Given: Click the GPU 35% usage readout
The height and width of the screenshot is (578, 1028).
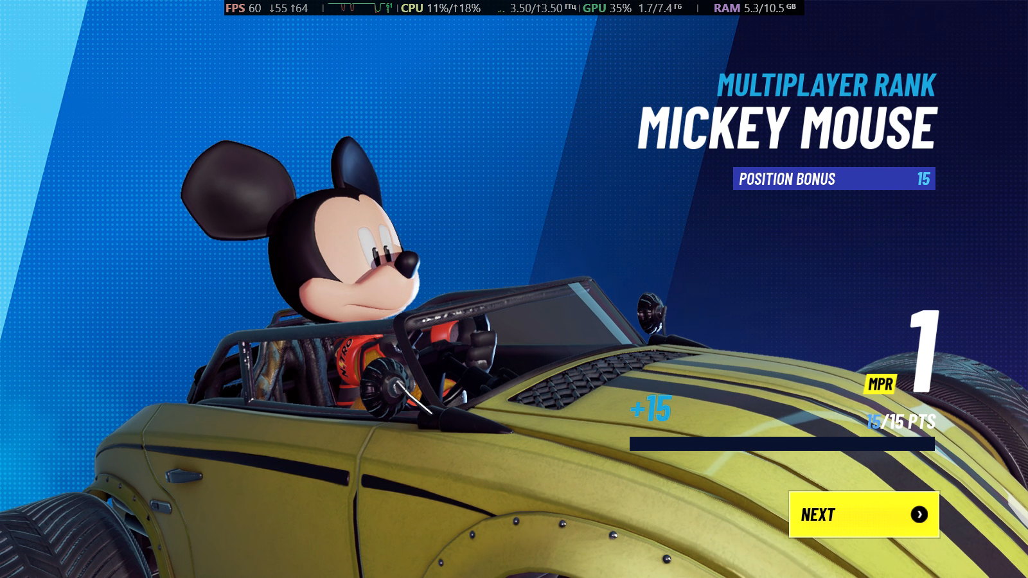Looking at the screenshot, I should [607, 8].
